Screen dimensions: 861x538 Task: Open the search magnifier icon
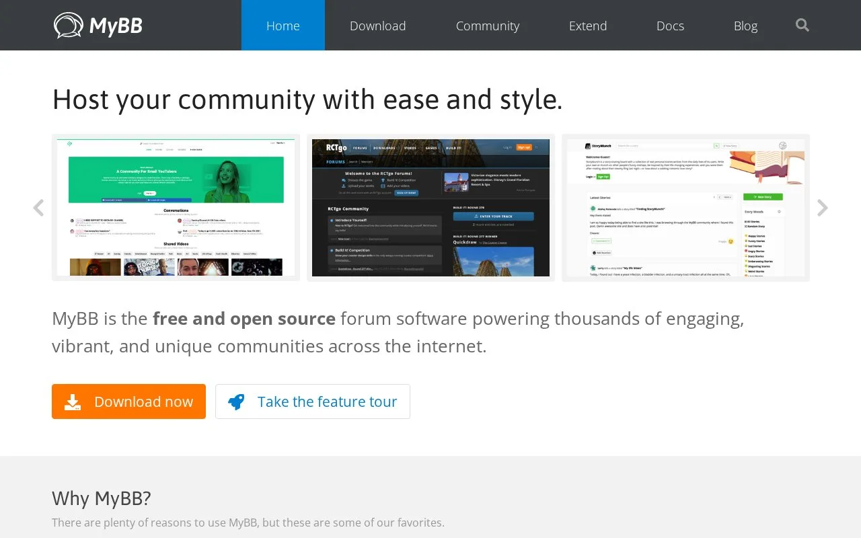(802, 26)
